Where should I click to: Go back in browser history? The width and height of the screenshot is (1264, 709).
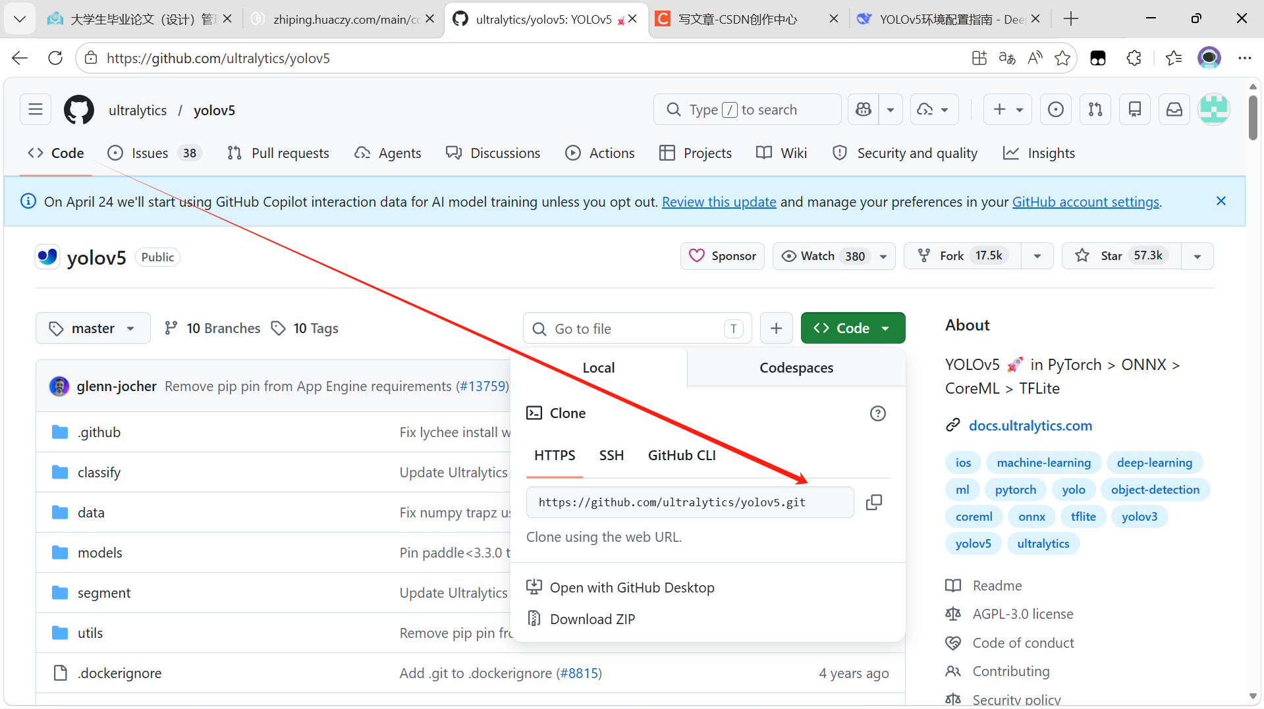pos(20,58)
